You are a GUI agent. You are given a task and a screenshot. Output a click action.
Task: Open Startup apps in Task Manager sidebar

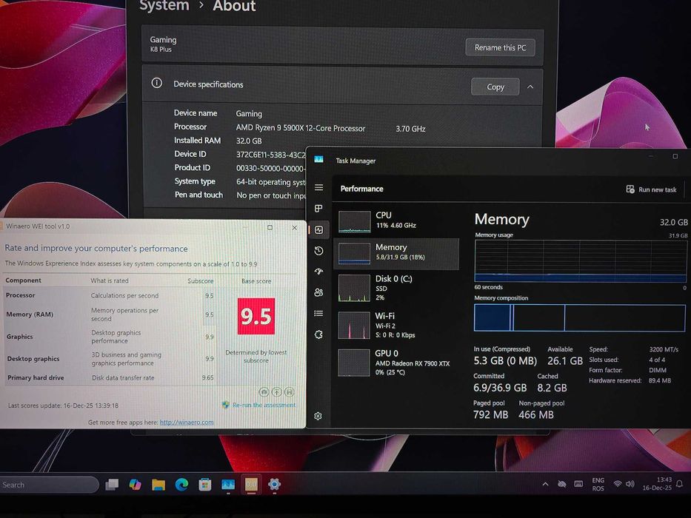(x=318, y=272)
